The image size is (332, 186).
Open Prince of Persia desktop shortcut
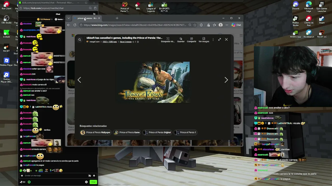125,7
